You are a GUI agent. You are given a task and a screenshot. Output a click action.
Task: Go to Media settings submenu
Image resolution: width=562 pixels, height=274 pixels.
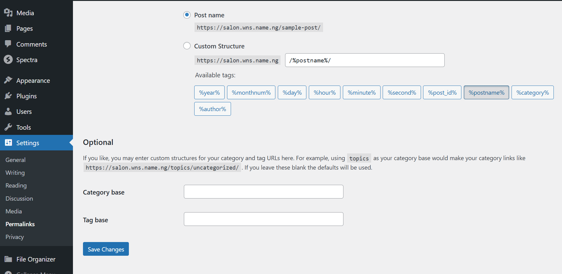pos(14,211)
